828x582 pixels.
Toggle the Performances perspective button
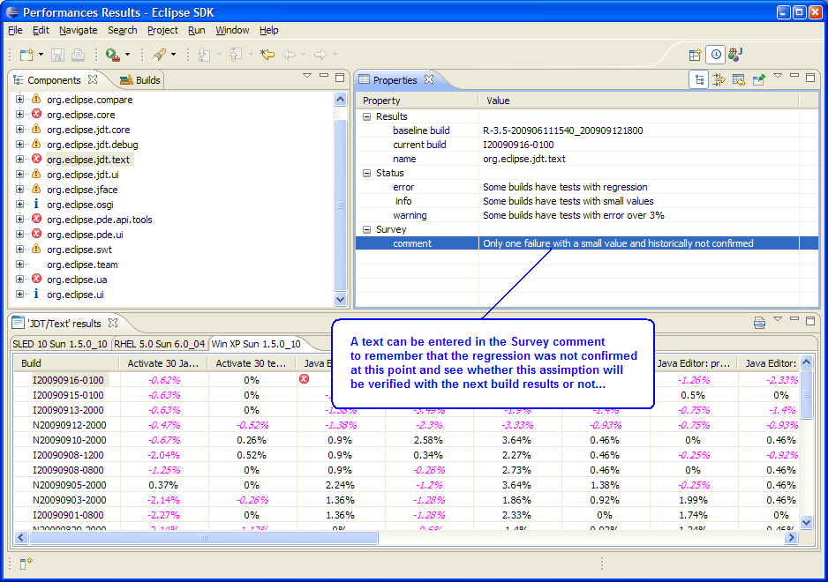[x=716, y=55]
